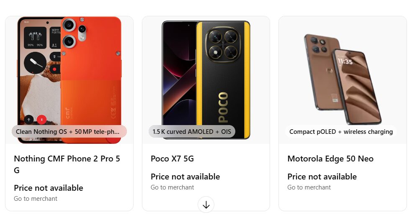412x215 pixels.
Task: Click Price not available under Motorola Edge
Action: coord(322,177)
